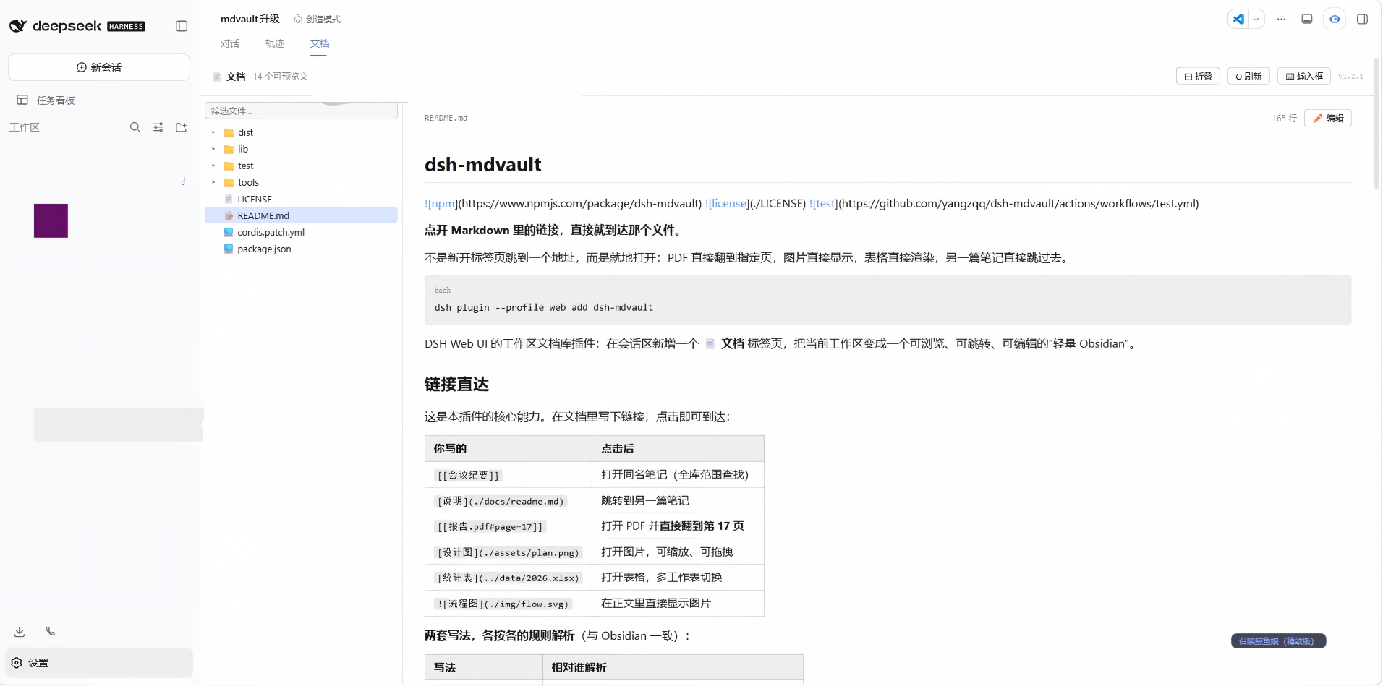Follow the license badge link
The image size is (1383, 686).
pos(728,204)
